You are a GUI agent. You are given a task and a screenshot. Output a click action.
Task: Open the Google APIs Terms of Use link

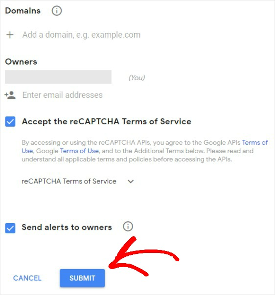tap(255, 143)
